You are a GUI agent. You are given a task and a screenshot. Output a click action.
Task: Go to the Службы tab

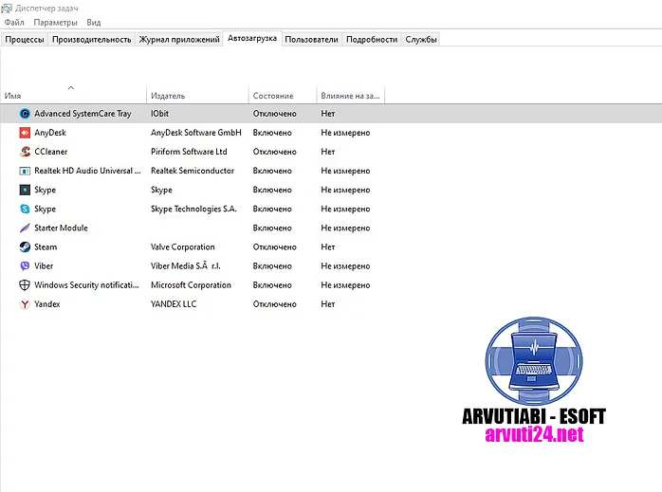coord(421,40)
